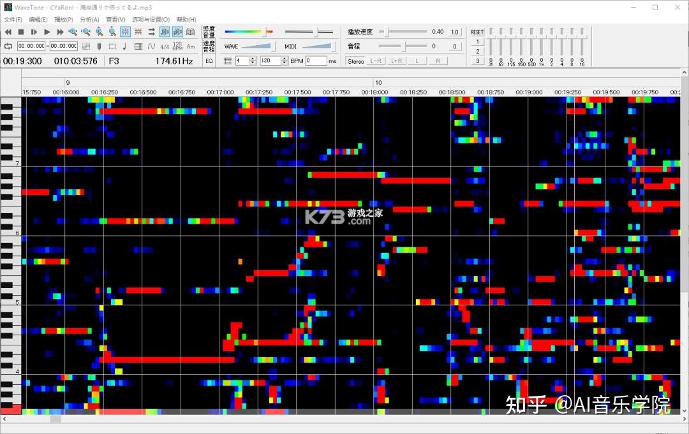Click the horizontal zoom out magnifier

pos(86,32)
